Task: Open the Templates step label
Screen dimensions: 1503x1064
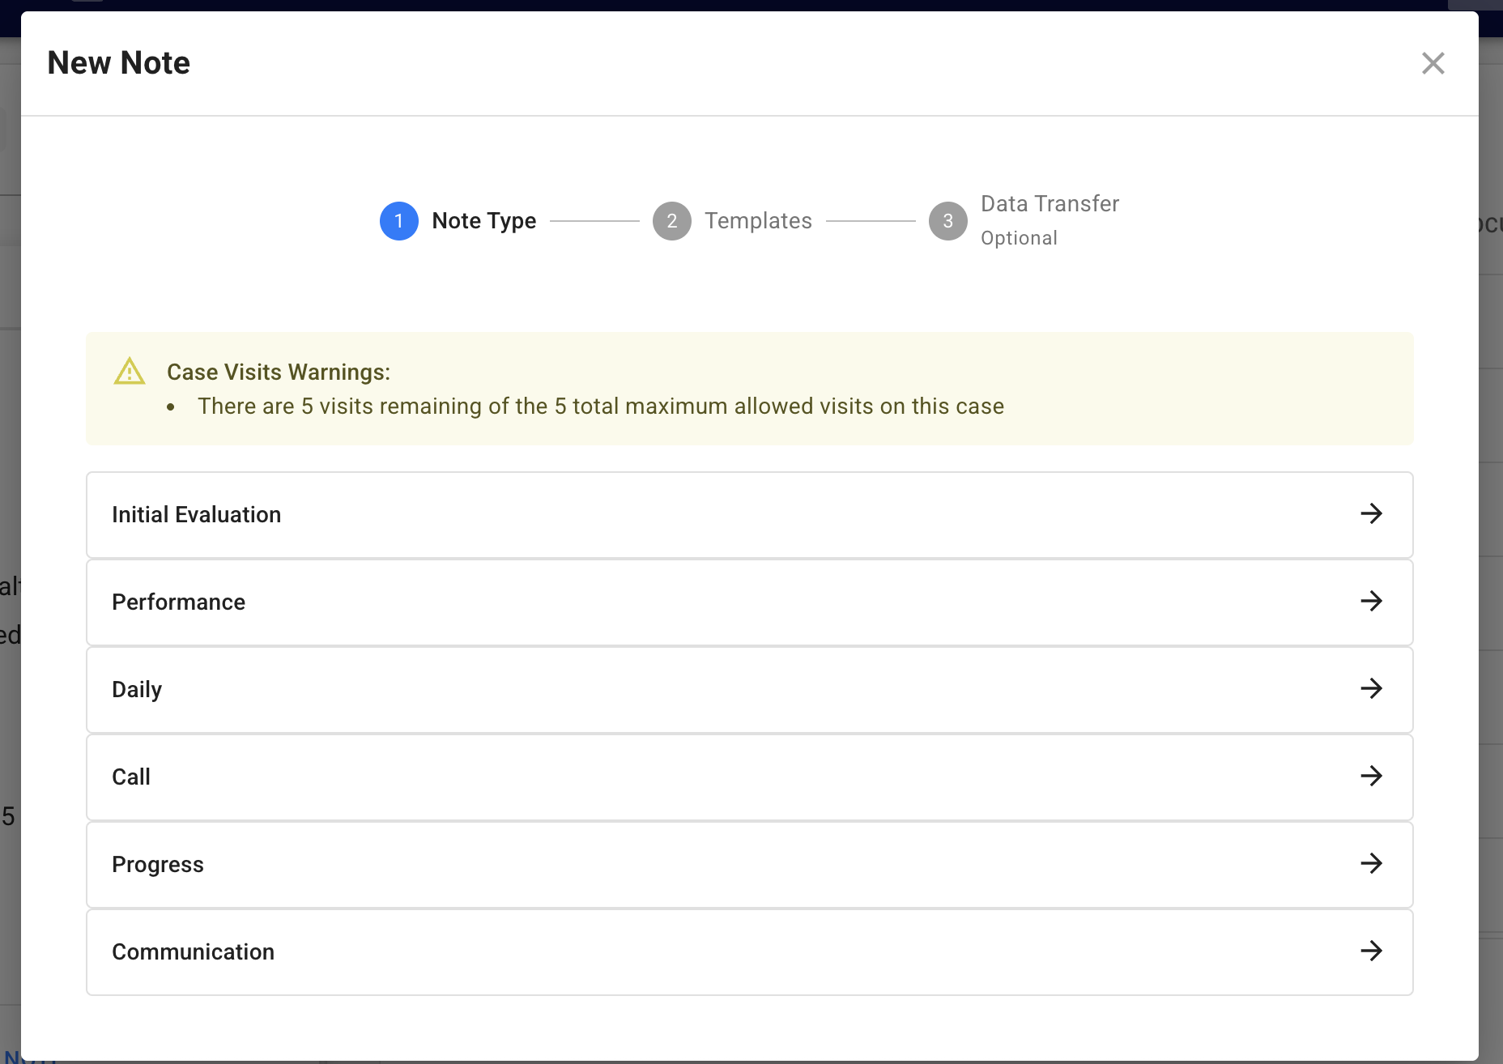Action: pos(758,221)
